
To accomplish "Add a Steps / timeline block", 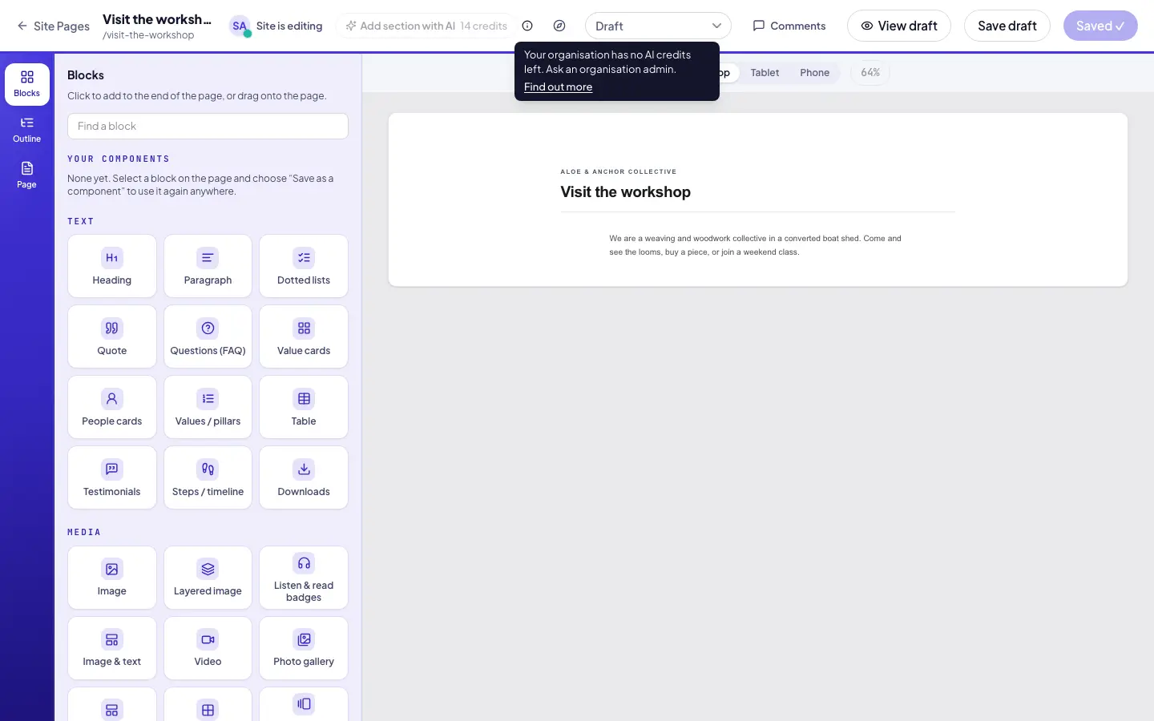I will 208,477.
